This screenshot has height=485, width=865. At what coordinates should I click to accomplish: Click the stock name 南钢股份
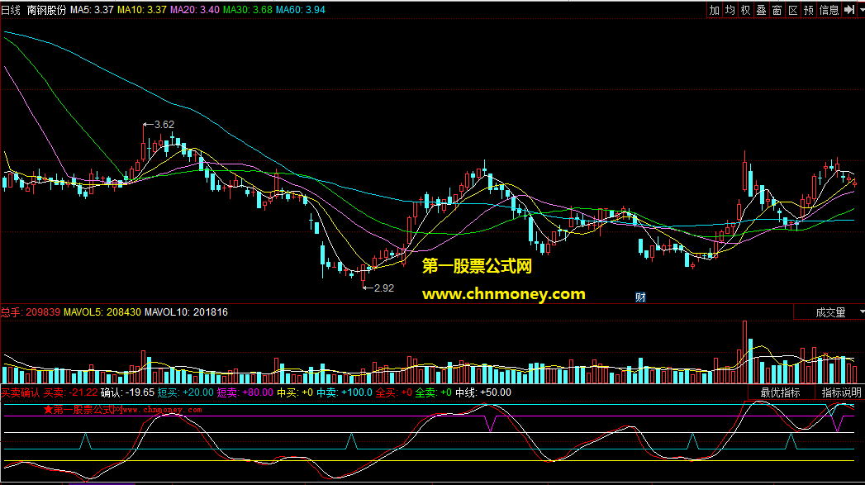tap(46, 10)
